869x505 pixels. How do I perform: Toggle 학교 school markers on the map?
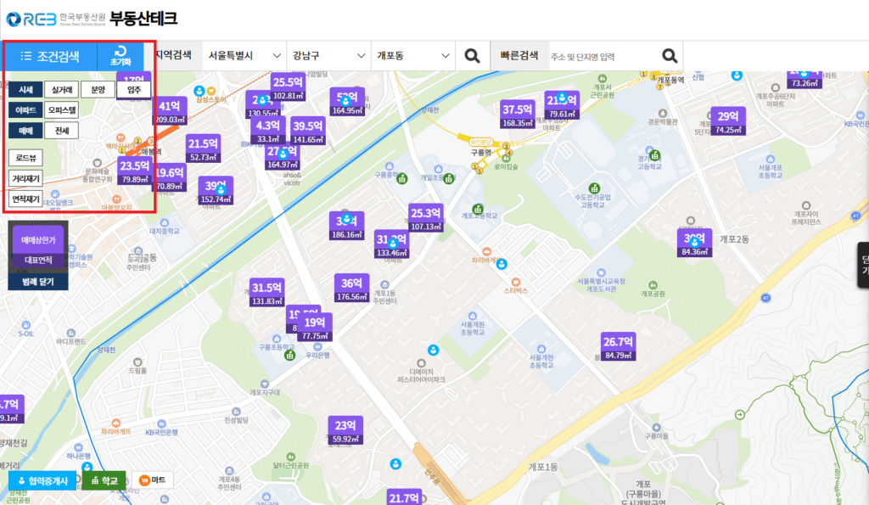coord(104,480)
